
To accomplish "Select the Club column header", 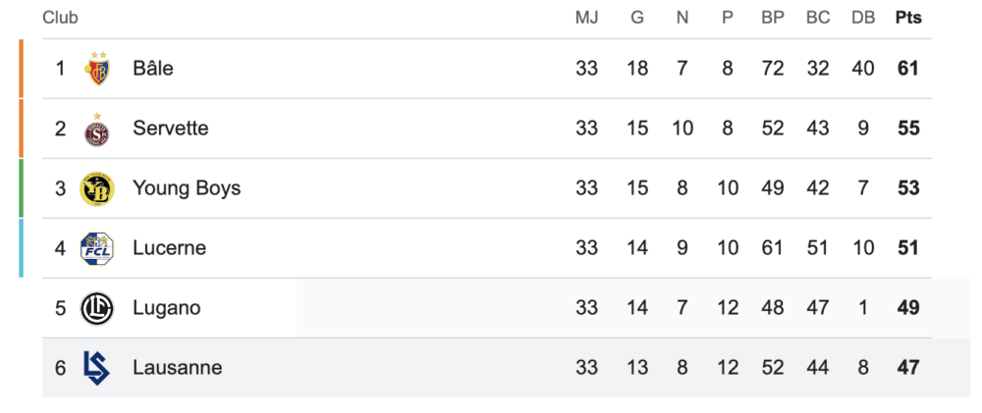I will point(60,18).
